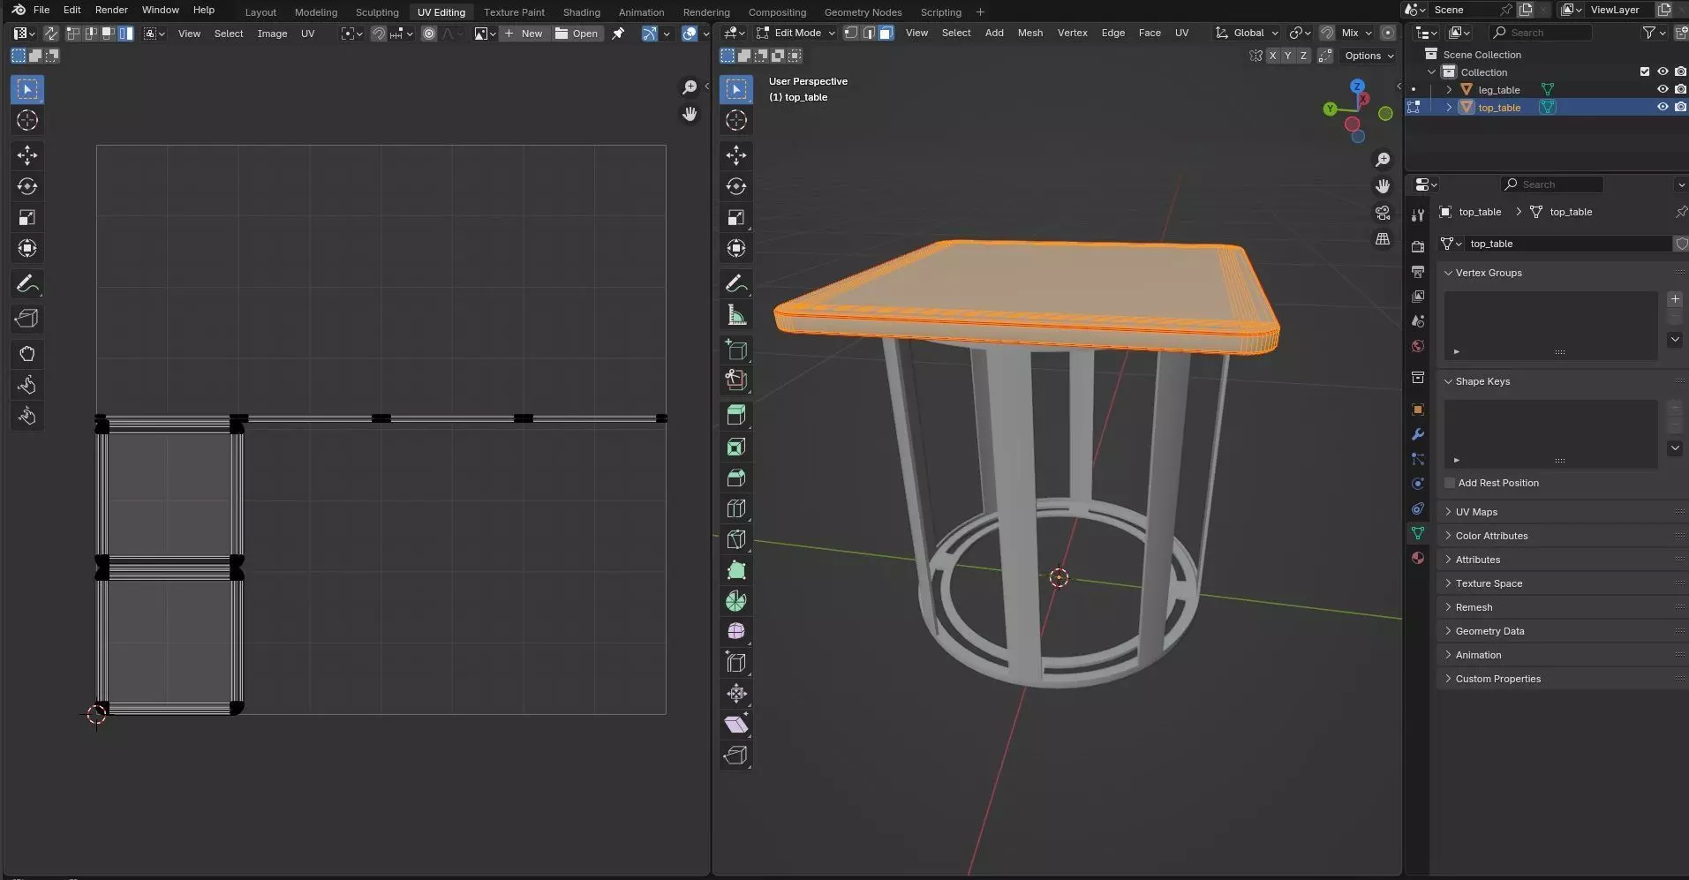
Task: Select the Smooth vertices tool
Action: click(x=736, y=631)
